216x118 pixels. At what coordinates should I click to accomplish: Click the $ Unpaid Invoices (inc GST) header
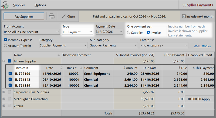click(135, 55)
